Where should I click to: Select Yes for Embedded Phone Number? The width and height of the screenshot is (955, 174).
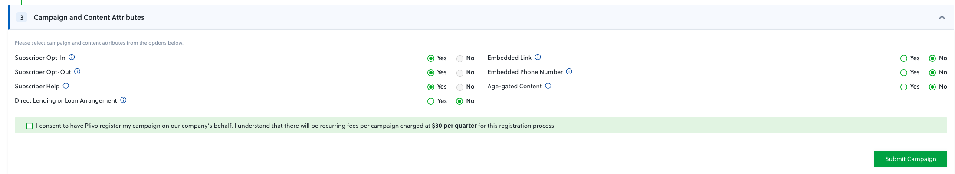904,73
